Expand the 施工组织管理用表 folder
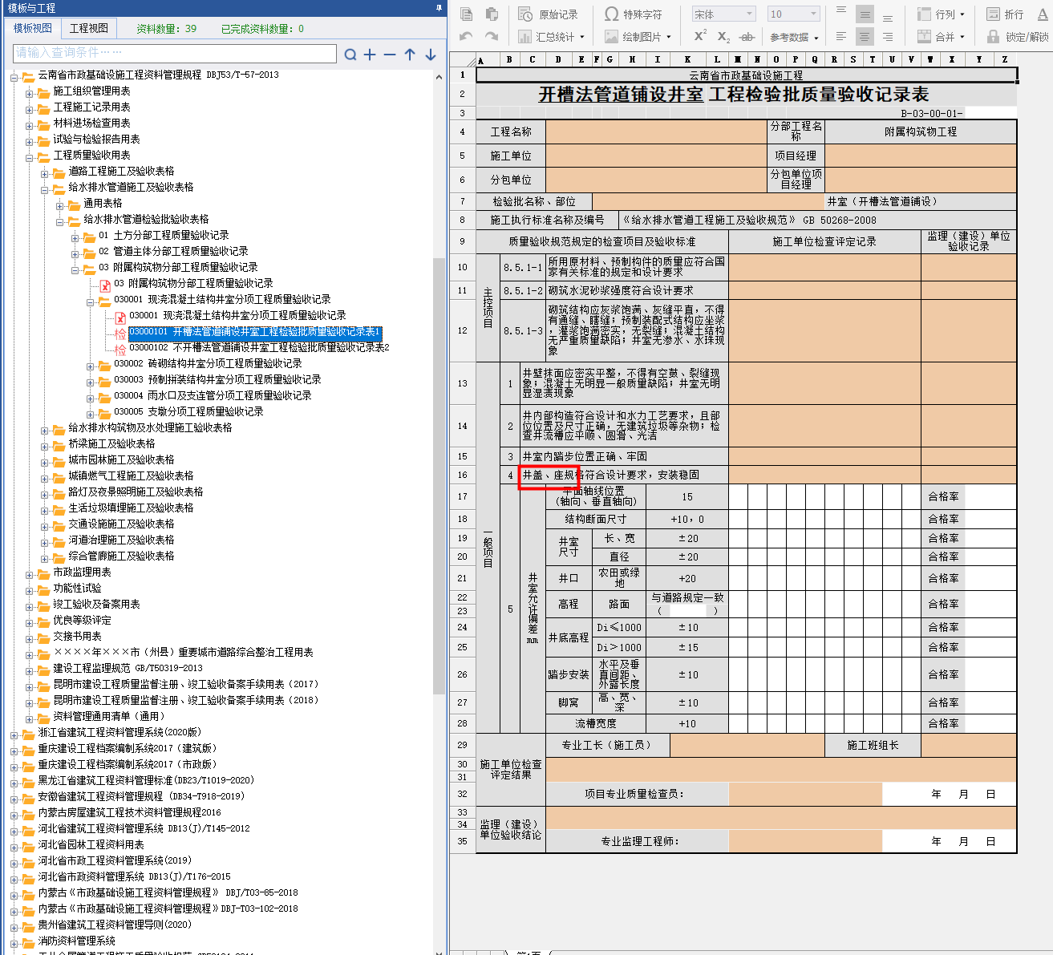 click(x=29, y=93)
